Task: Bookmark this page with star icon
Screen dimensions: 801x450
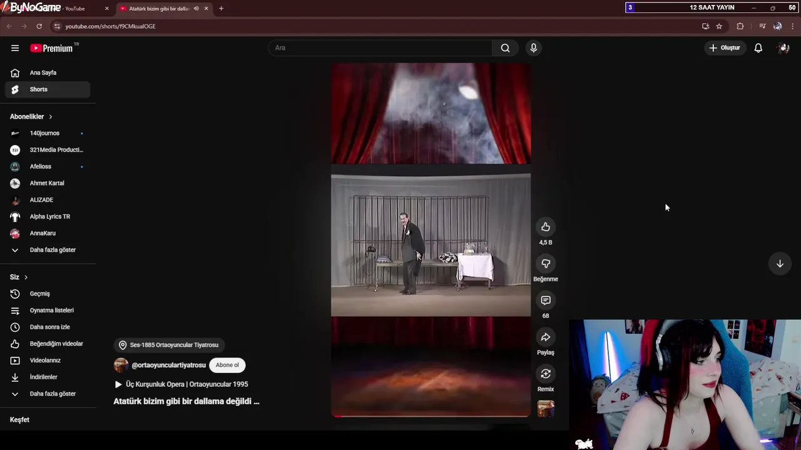Action: click(x=719, y=26)
